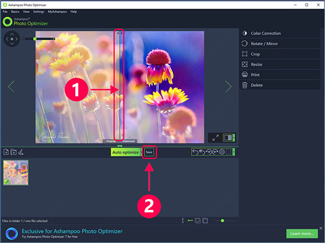Select the flower photo thumbnail

pos(16,173)
